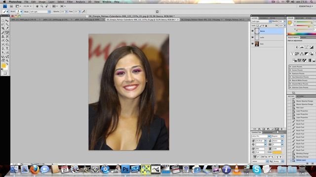Click the base layer thumbnail

point(257,44)
